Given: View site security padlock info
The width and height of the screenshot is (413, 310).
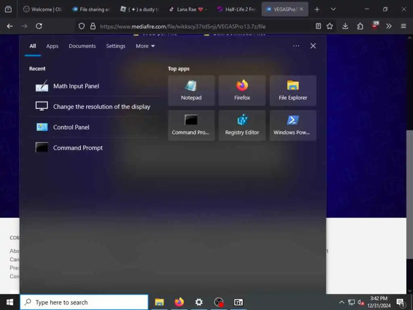Looking at the screenshot, I should click(93, 26).
